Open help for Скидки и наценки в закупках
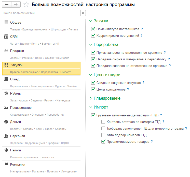Image resolution: width=190 pixels, height=177 pixels. tap(143, 83)
